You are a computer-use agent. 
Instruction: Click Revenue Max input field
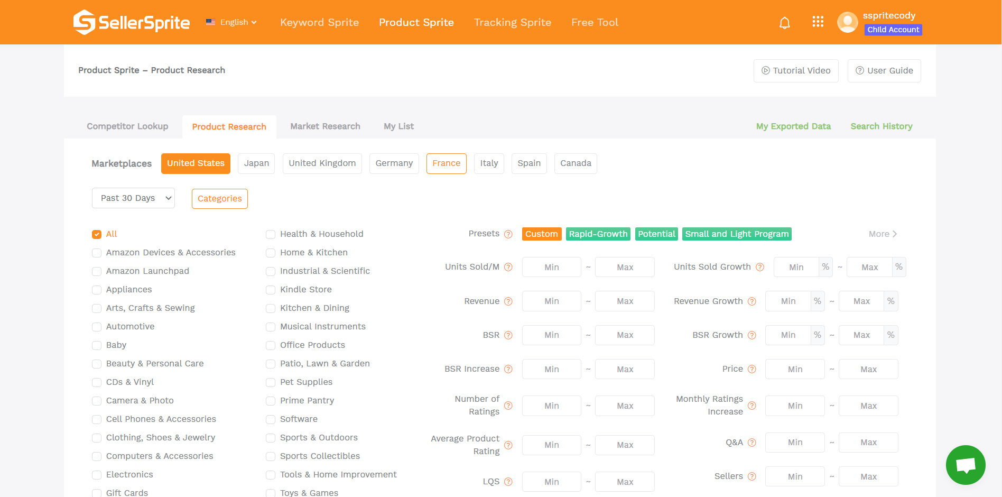[x=625, y=301]
